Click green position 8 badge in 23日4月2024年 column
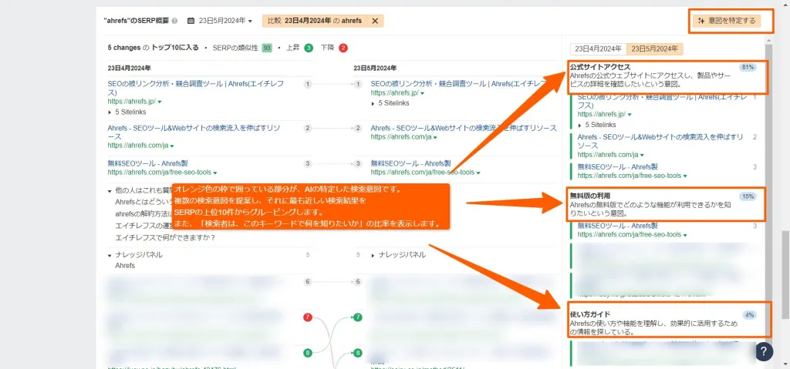This screenshot has width=790, height=369. point(308,353)
